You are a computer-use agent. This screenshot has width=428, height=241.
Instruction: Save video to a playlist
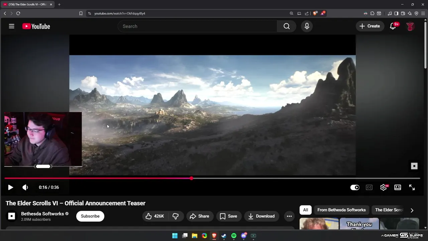pyautogui.click(x=229, y=216)
